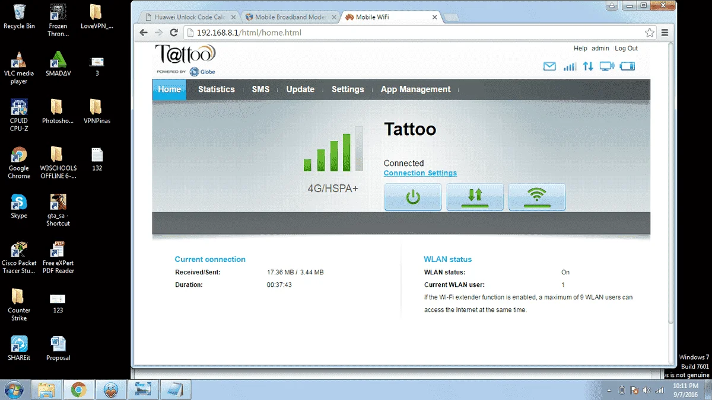Click the browser forward arrow

coord(158,33)
